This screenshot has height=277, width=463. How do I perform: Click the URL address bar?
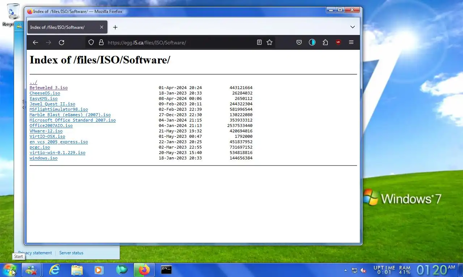(x=181, y=43)
